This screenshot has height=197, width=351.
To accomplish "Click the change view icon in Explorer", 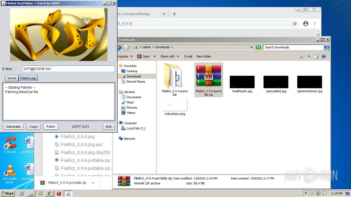I will (x=302, y=56).
